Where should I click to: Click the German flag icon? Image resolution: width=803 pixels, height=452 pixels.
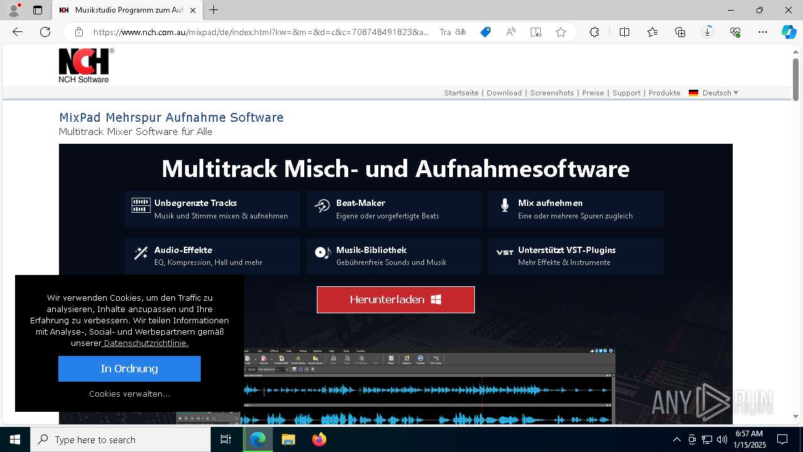point(693,93)
